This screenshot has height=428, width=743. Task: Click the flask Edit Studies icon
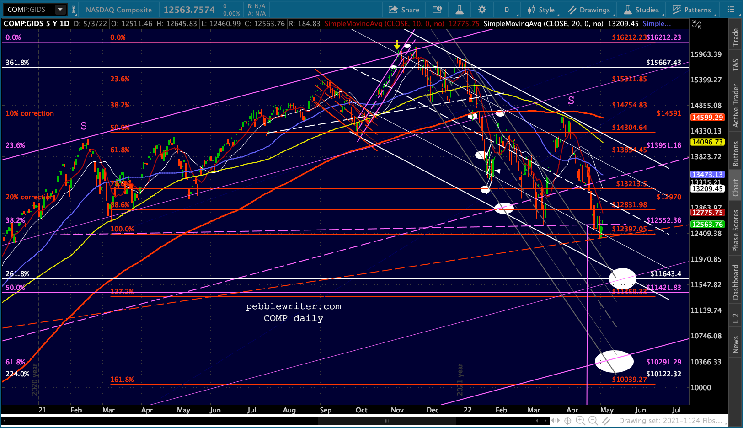coord(460,10)
